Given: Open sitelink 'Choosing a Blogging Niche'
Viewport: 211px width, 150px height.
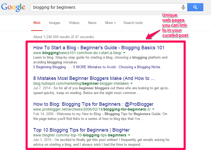Looking at the screenshot, I should click(139, 67).
